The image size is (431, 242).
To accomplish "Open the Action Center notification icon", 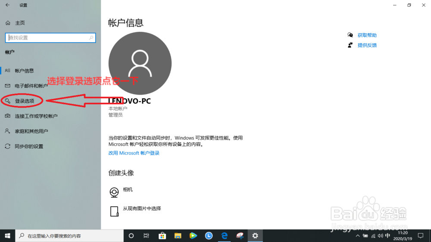I will (x=421, y=236).
